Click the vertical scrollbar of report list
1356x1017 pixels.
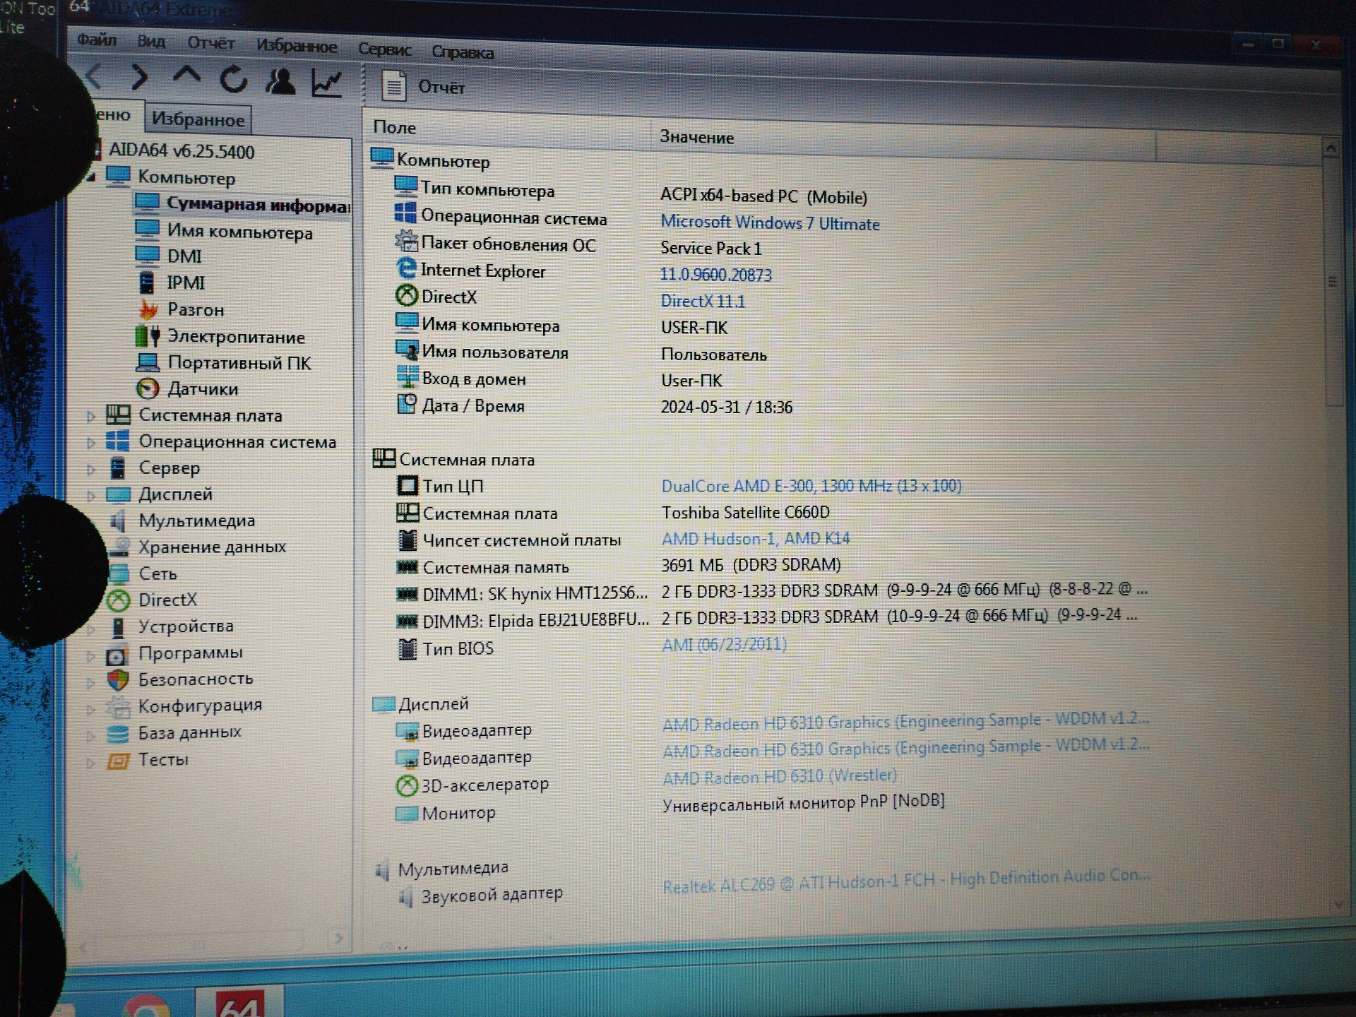pos(1331,282)
